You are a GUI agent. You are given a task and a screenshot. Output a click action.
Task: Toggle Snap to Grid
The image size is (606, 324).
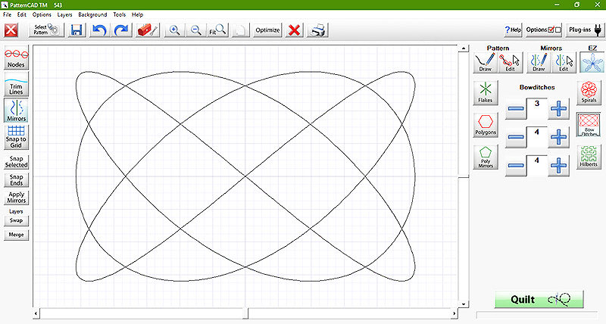pyautogui.click(x=17, y=136)
